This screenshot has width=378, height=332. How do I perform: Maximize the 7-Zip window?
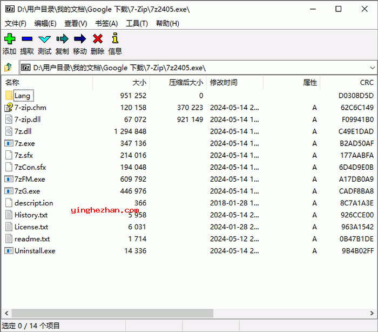339,9
